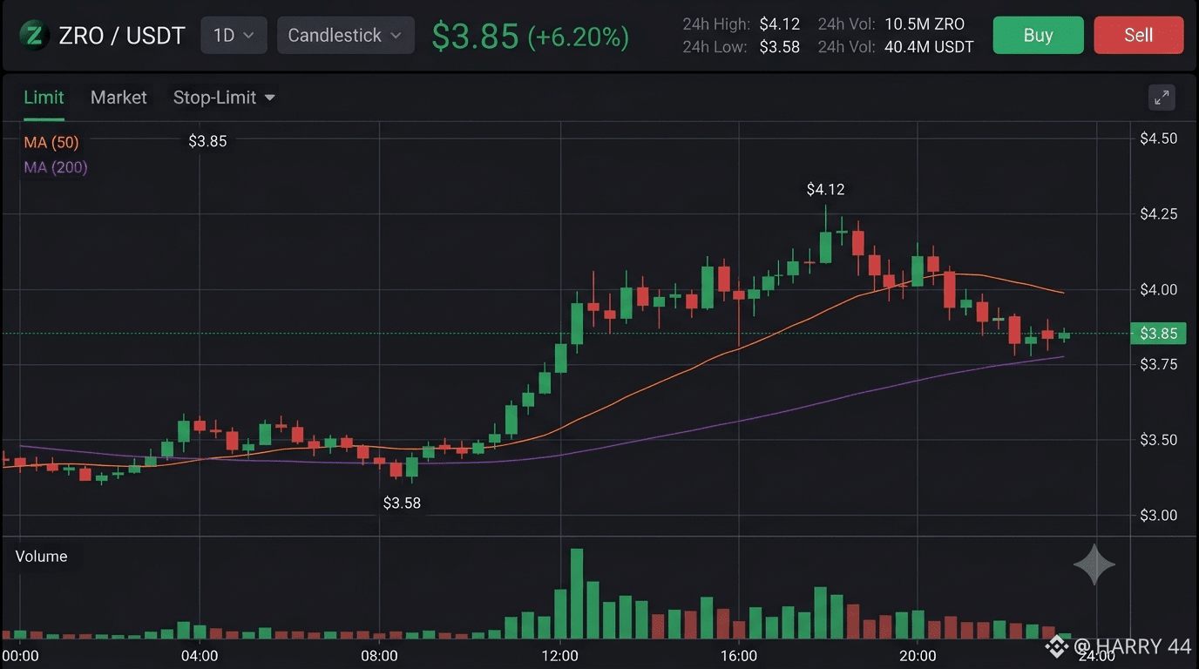Click the +6.20% change value
1199x669 pixels.
point(579,37)
